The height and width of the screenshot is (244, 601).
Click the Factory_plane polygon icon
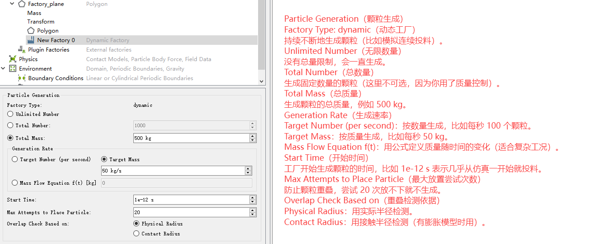pos(21,4)
